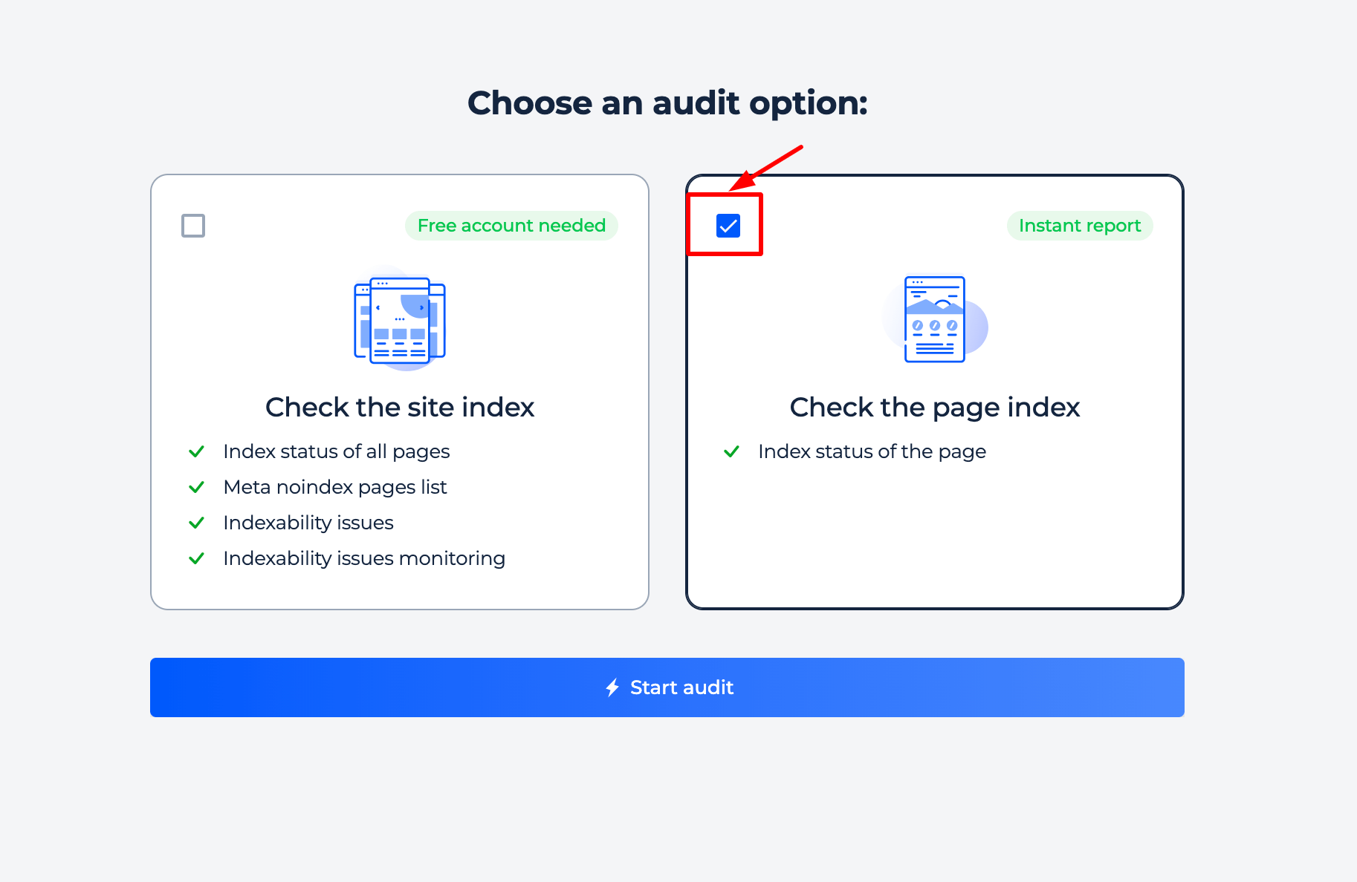Viewport: 1357px width, 882px height.
Task: Click the page index illustration icon
Action: click(x=935, y=319)
